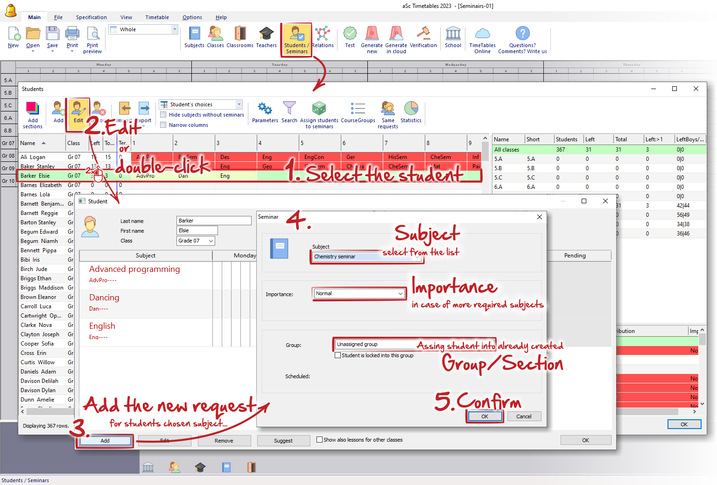
Task: Open the Student's choices dropdown
Action: point(201,104)
